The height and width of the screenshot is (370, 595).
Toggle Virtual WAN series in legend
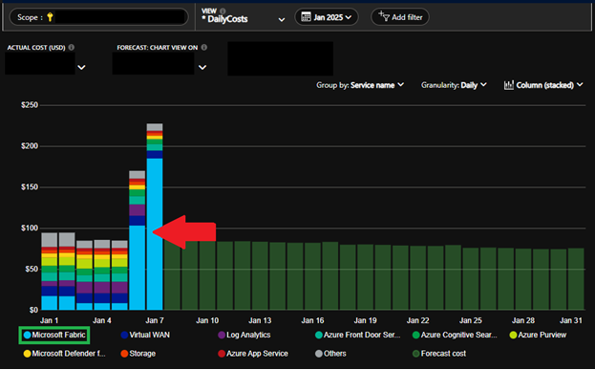point(145,335)
